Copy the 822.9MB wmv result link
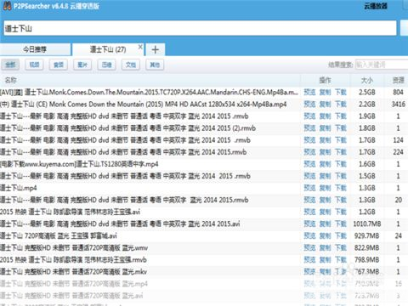The width and height of the screenshot is (408, 306). tap(325, 248)
